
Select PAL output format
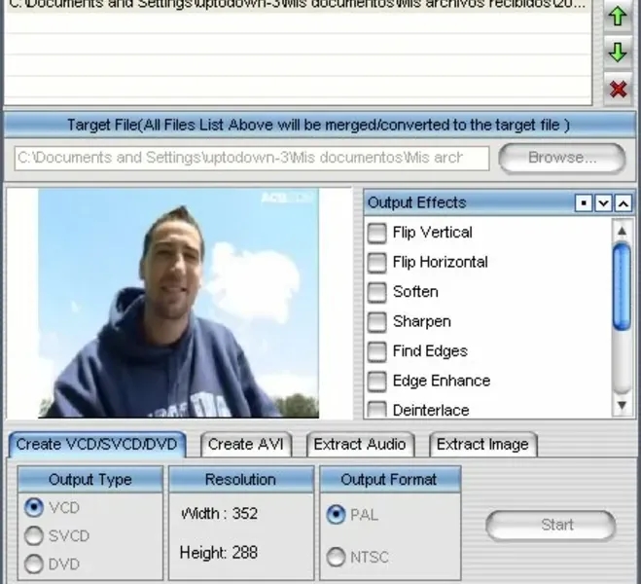336,515
